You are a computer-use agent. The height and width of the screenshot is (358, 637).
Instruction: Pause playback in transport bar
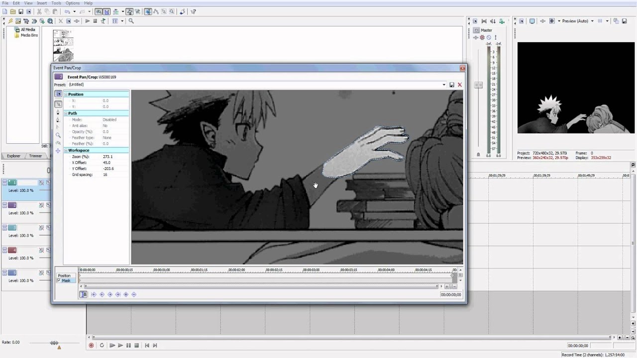tap(128, 345)
